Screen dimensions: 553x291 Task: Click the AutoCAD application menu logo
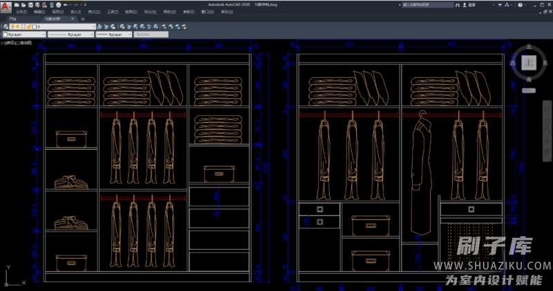click(x=6, y=8)
